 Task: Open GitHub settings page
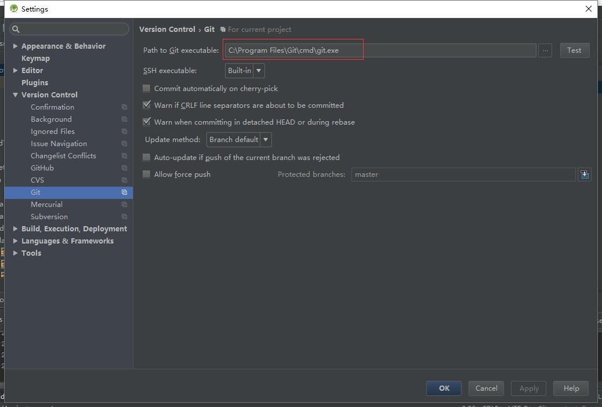point(42,168)
